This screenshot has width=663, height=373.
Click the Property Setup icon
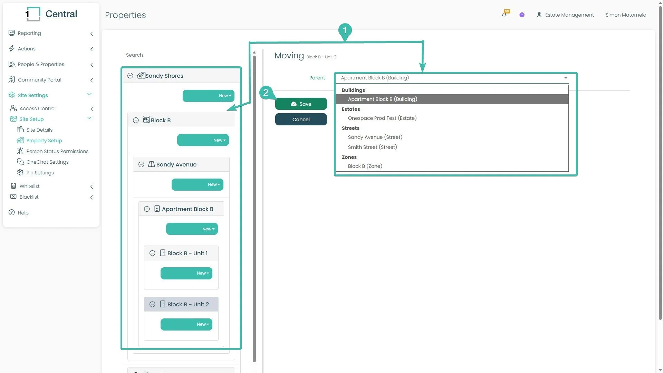[20, 141]
